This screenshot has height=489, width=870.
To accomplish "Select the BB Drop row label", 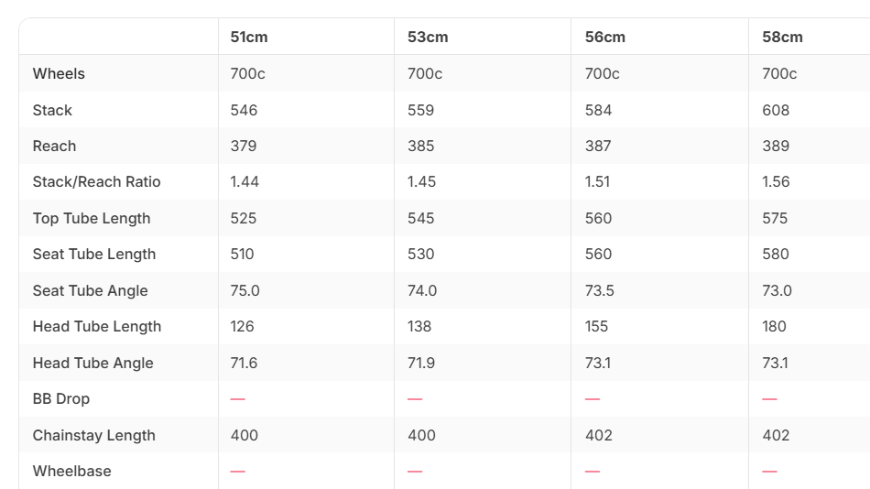I will (x=61, y=399).
